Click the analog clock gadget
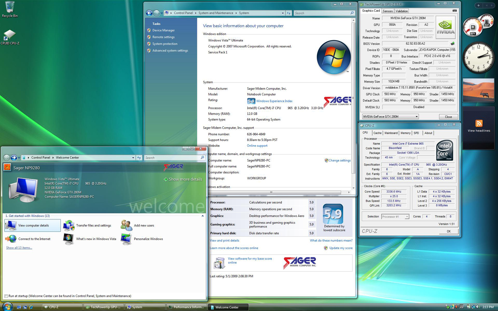This screenshot has height=311, width=498. (x=478, y=58)
